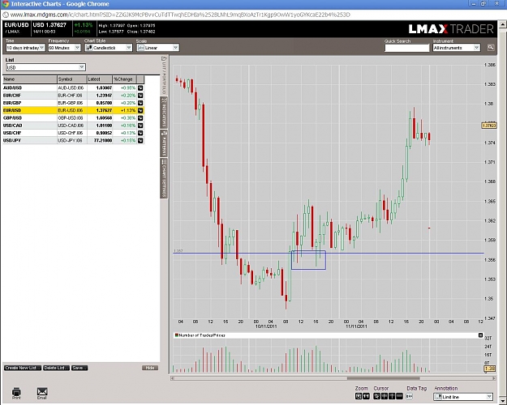Viewport: 507px width, 405px height.
Task: Click chart icon in USD/CHF row
Action: 140,133
